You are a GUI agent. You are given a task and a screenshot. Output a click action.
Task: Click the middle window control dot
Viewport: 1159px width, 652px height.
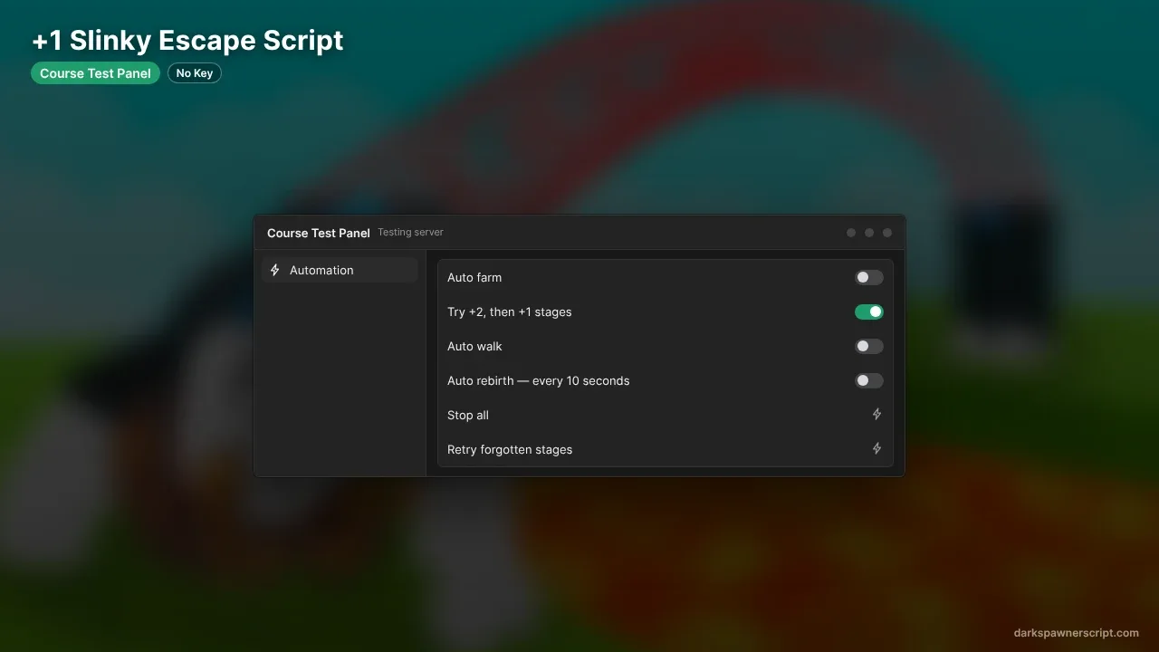tap(869, 233)
